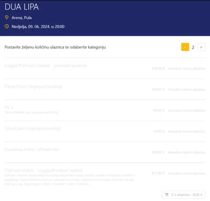Click the 139,00 € price

click(x=158, y=69)
